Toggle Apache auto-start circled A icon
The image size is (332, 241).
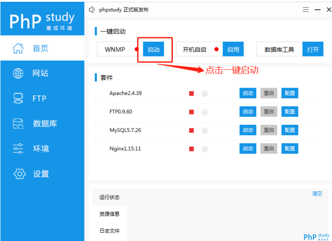click(x=205, y=94)
